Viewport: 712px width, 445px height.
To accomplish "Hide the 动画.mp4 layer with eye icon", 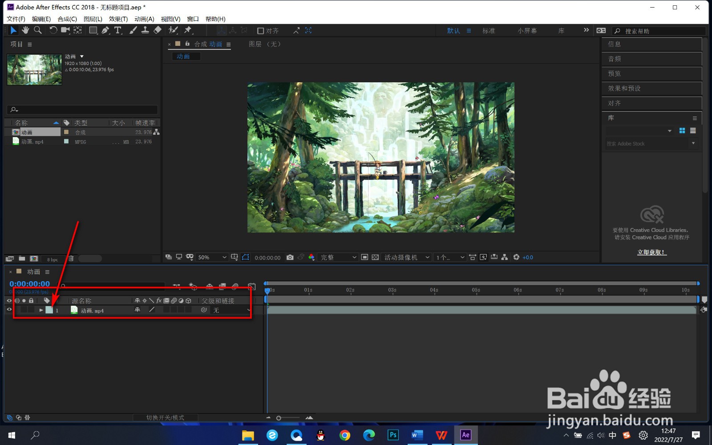I will pyautogui.click(x=9, y=310).
